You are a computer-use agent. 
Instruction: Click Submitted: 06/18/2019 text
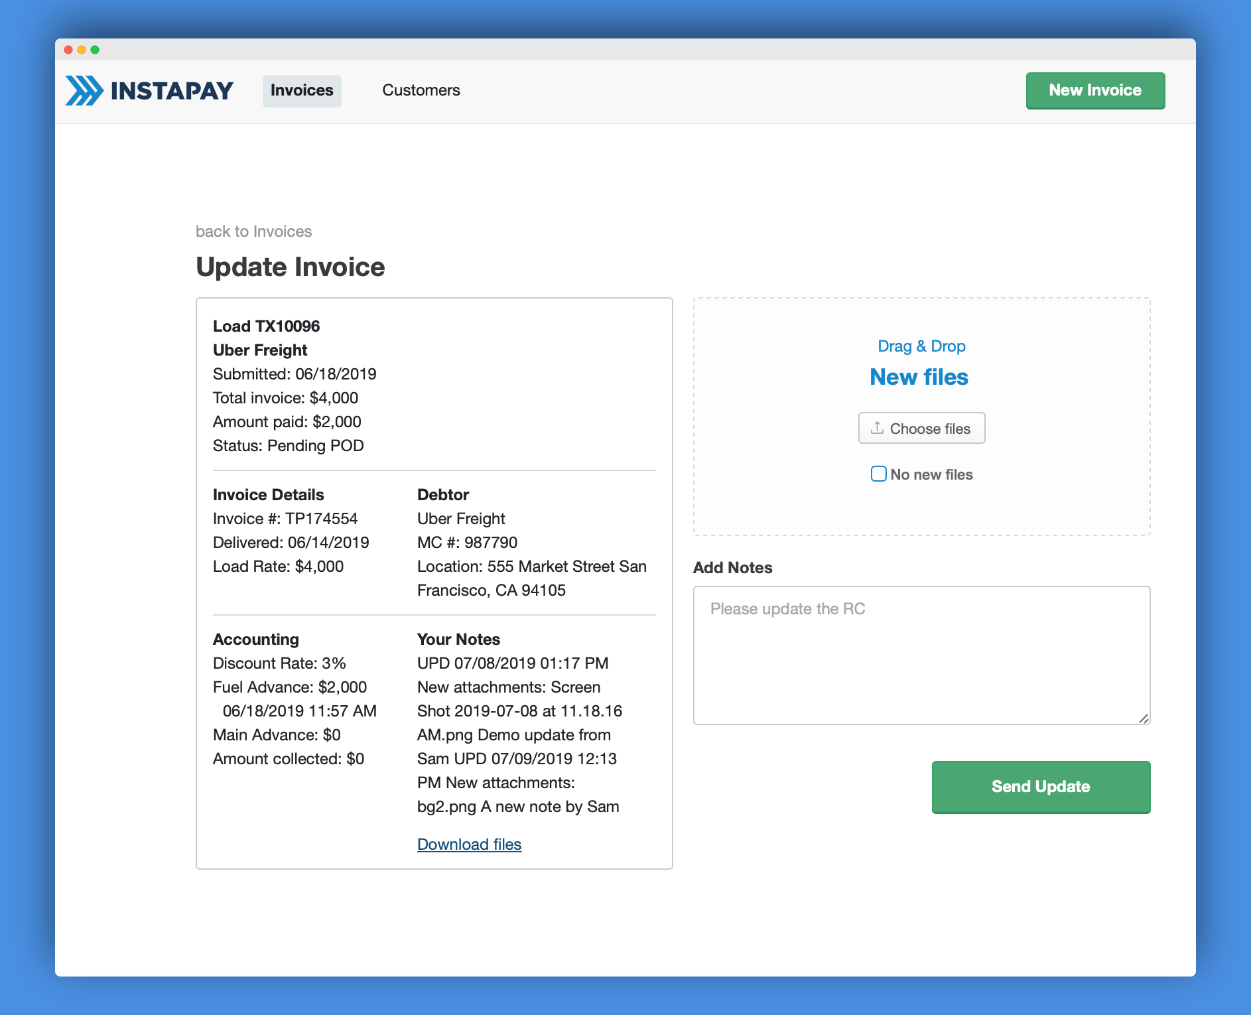coord(295,374)
